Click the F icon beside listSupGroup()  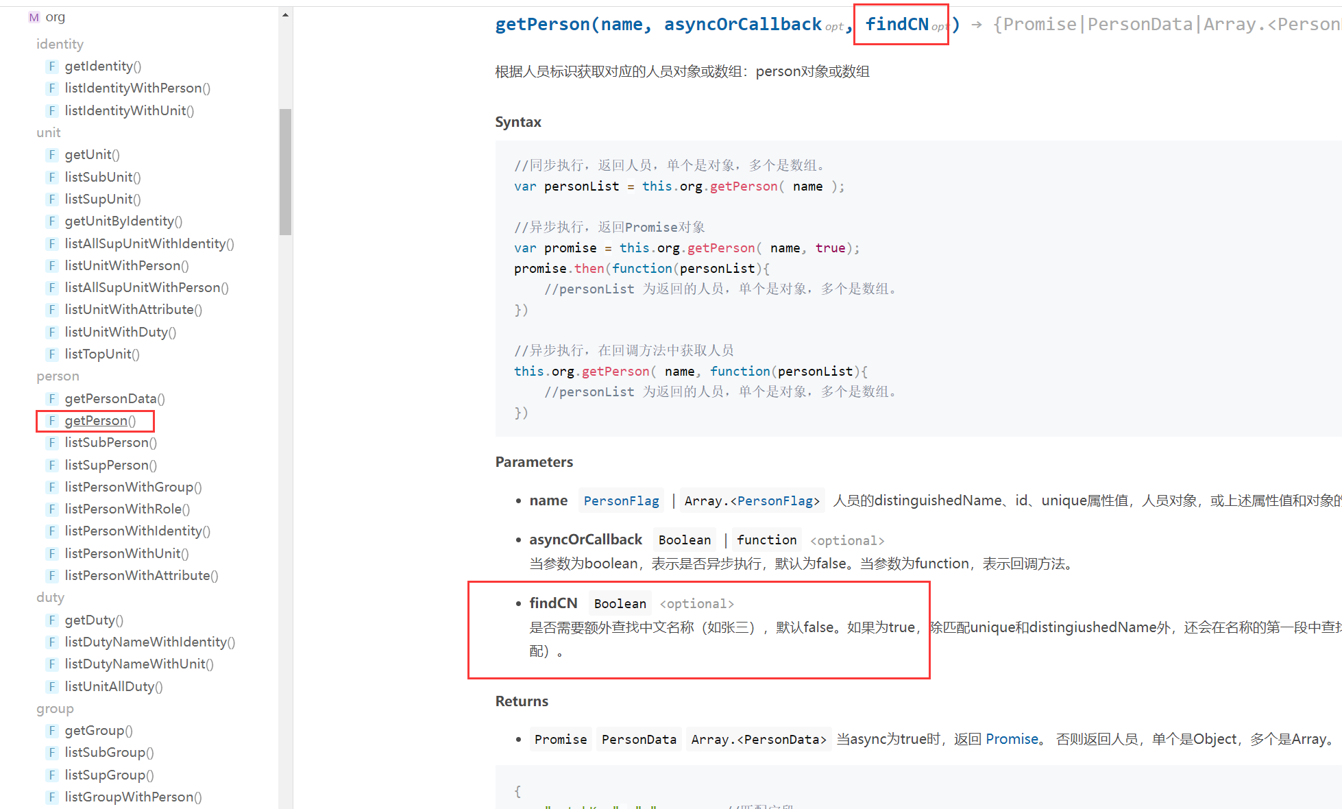click(52, 775)
